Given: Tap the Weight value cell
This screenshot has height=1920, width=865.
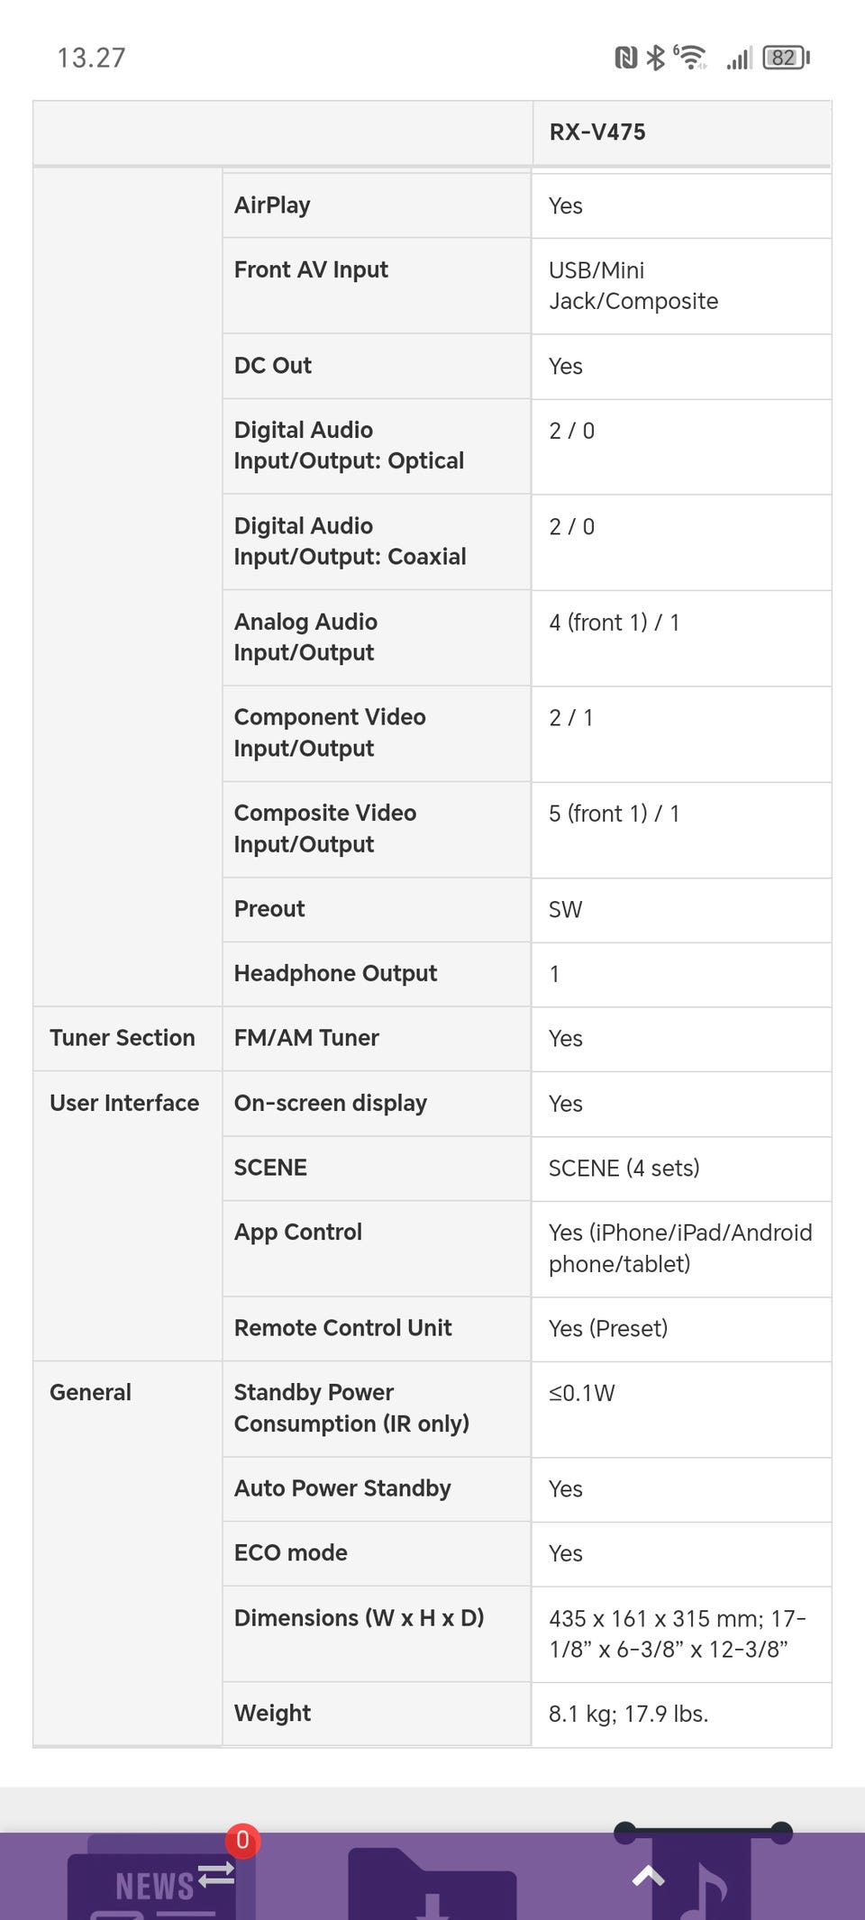Looking at the screenshot, I should click(628, 1714).
